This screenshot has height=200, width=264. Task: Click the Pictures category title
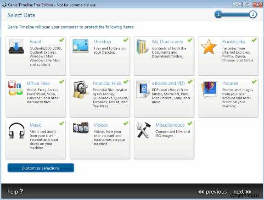pos(230,83)
